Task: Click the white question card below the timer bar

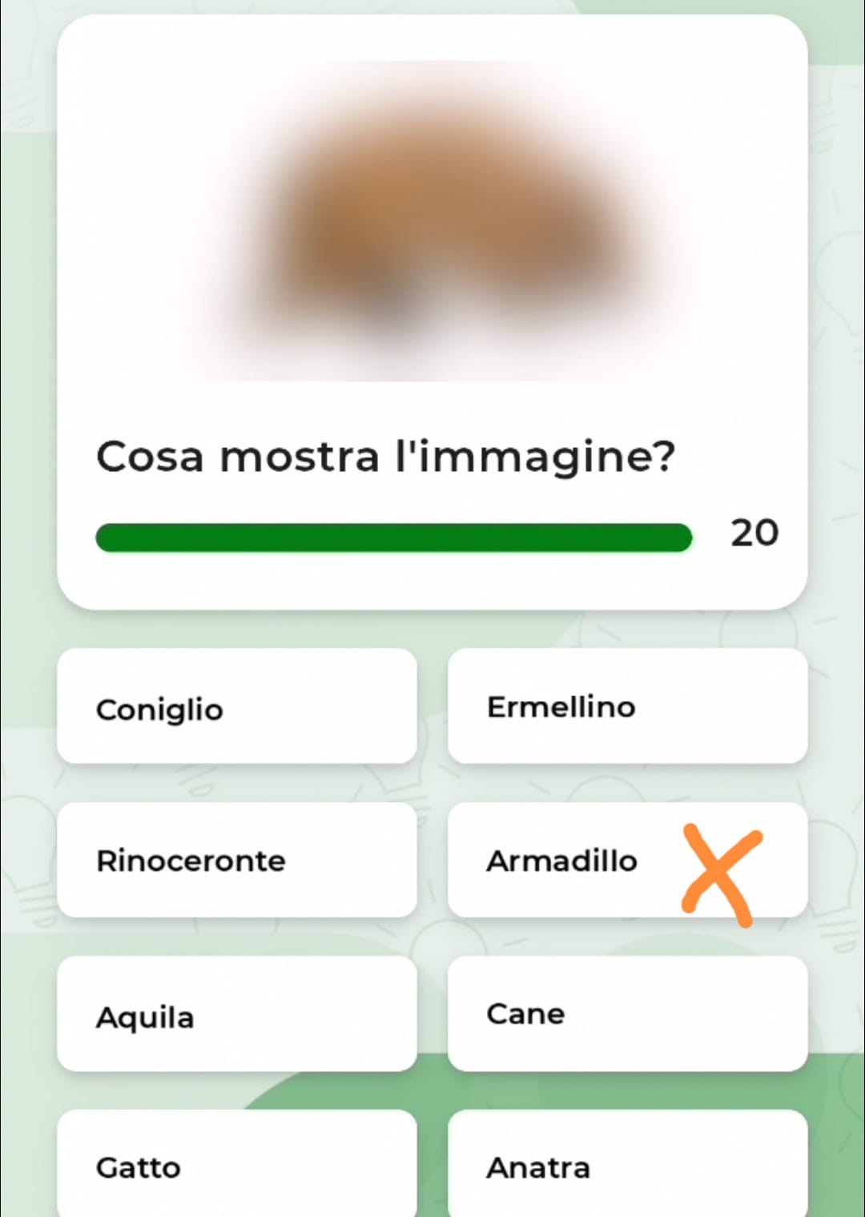Action: 432,581
